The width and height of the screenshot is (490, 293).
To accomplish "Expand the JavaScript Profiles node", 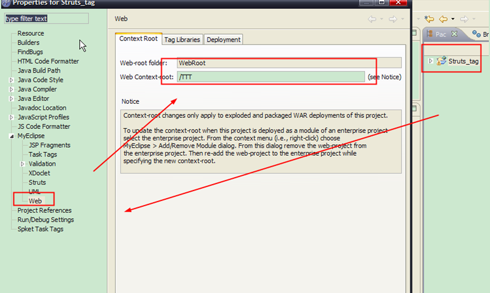I will [11, 117].
